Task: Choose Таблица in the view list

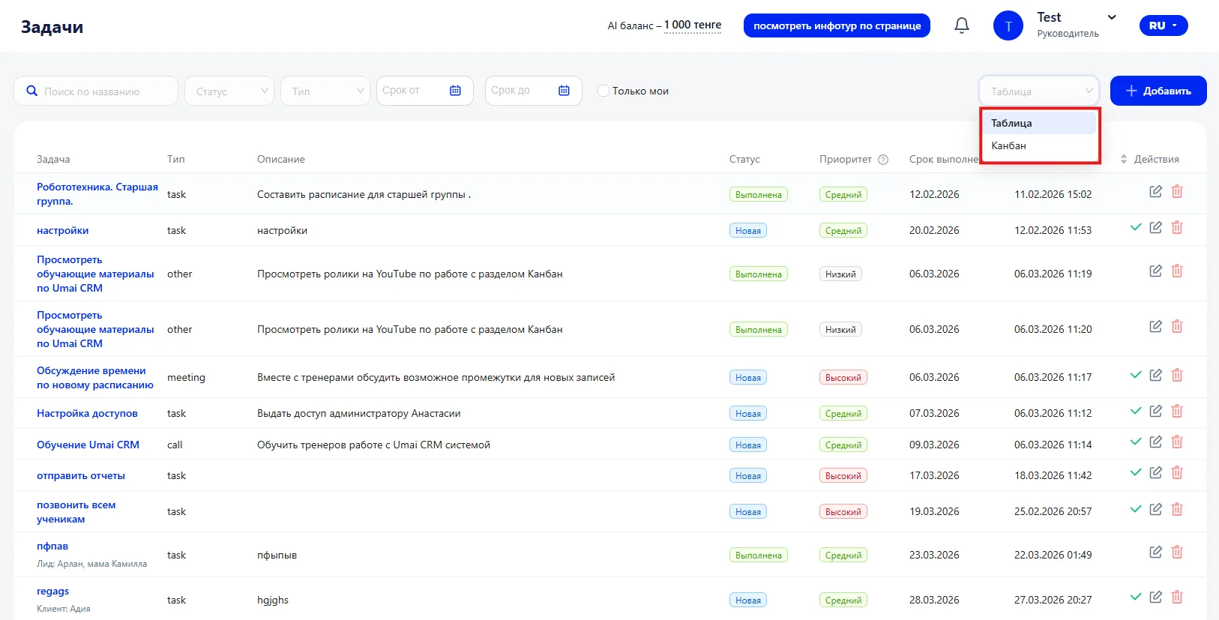Action: coord(1039,123)
